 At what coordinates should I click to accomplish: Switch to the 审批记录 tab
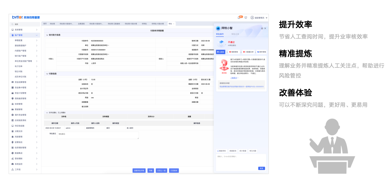235,34
